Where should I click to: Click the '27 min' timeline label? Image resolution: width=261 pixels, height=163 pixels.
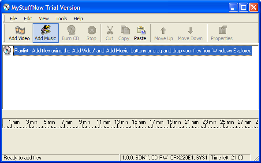pyautogui.click(x=245, y=122)
